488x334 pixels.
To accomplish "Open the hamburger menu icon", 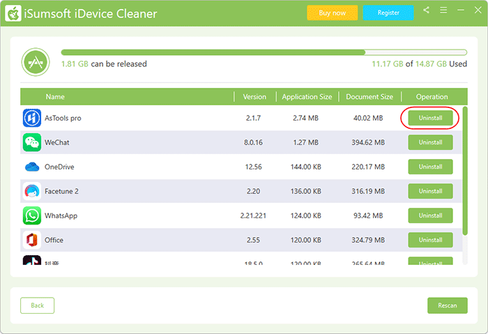I will (443, 10).
